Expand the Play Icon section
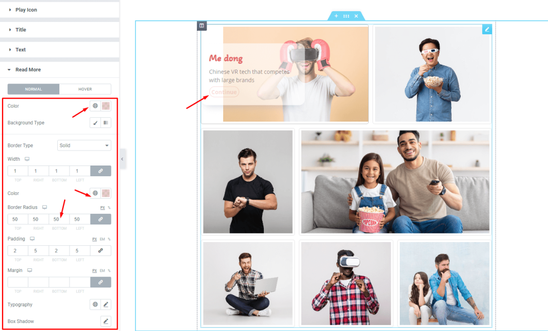 (59, 10)
